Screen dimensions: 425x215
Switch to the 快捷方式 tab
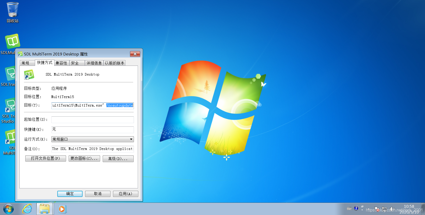point(45,62)
